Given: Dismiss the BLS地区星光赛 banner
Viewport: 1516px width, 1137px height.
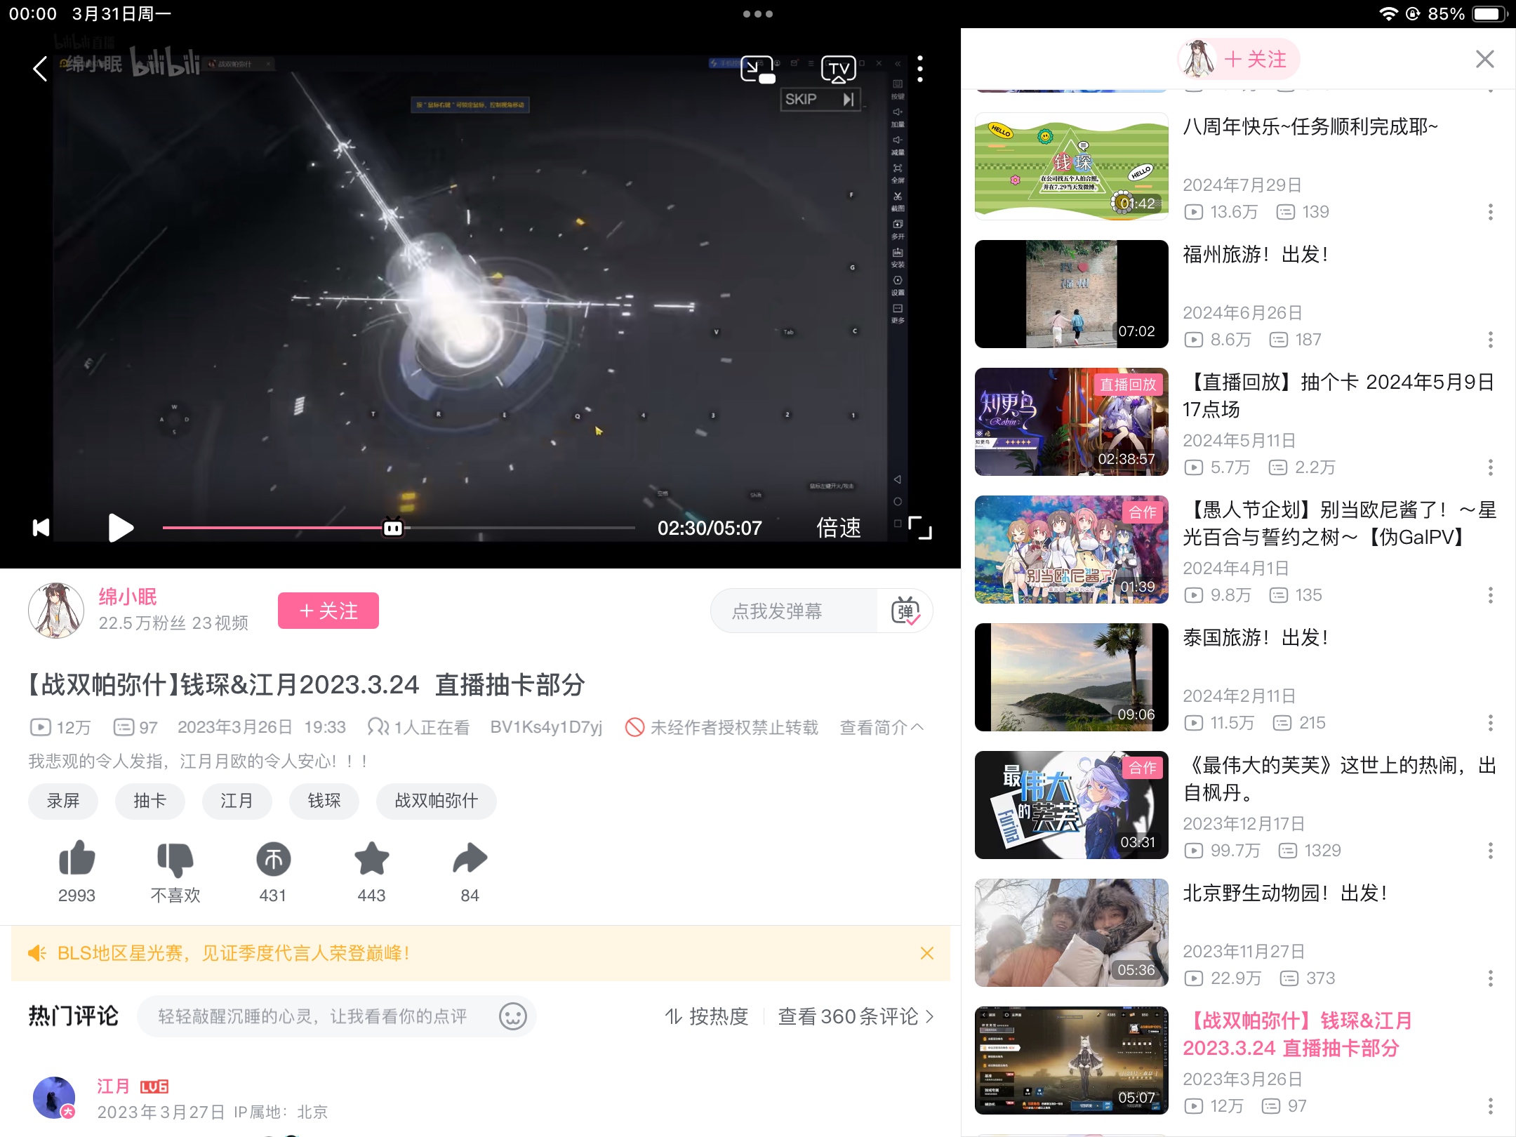Looking at the screenshot, I should [926, 953].
